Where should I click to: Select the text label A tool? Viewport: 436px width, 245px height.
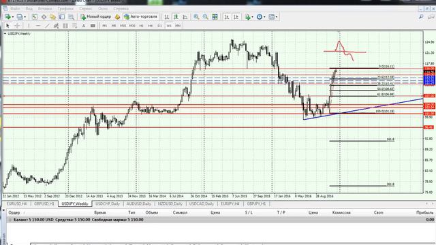pyautogui.click(x=83, y=26)
